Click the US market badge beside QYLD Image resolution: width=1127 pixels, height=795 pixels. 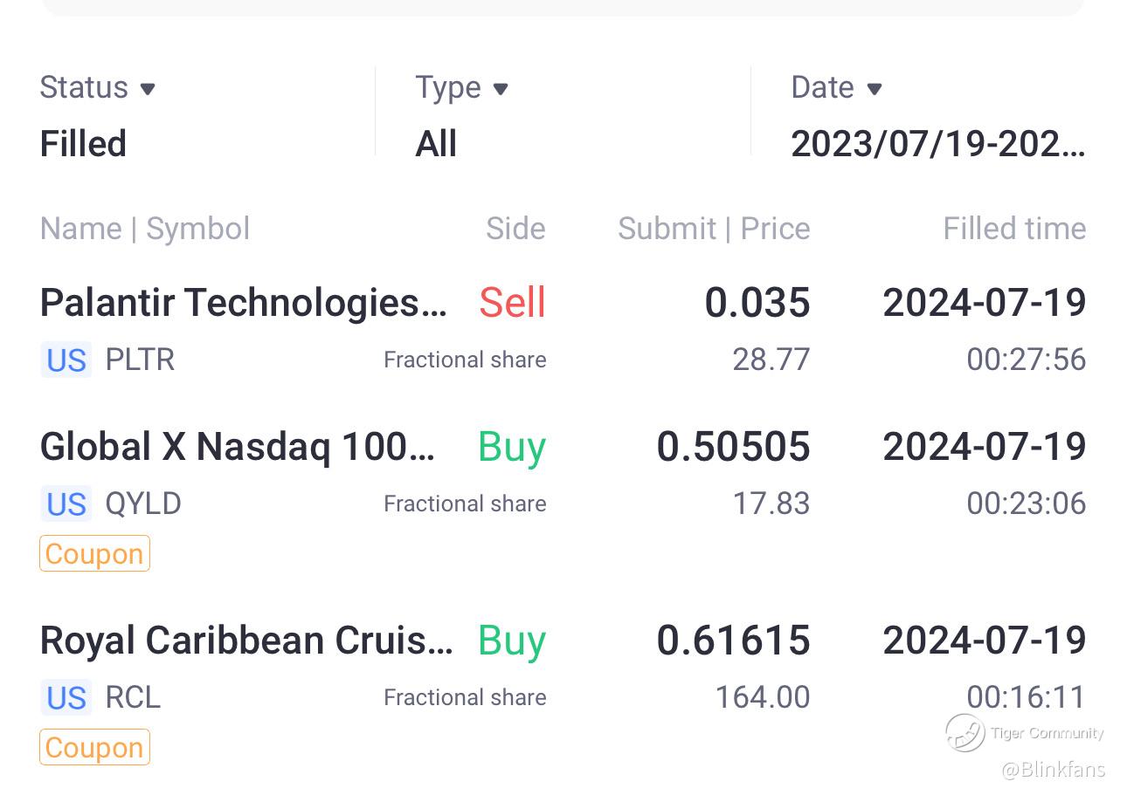(x=66, y=504)
